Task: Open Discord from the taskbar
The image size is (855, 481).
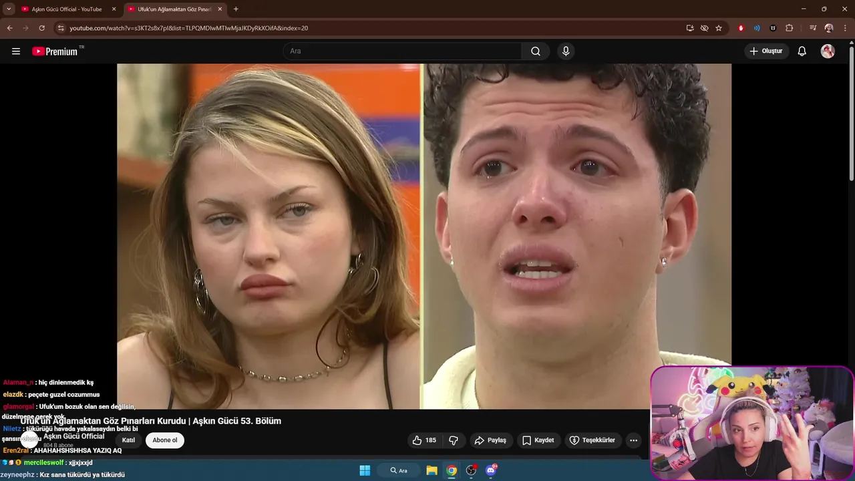Action: coord(491,470)
